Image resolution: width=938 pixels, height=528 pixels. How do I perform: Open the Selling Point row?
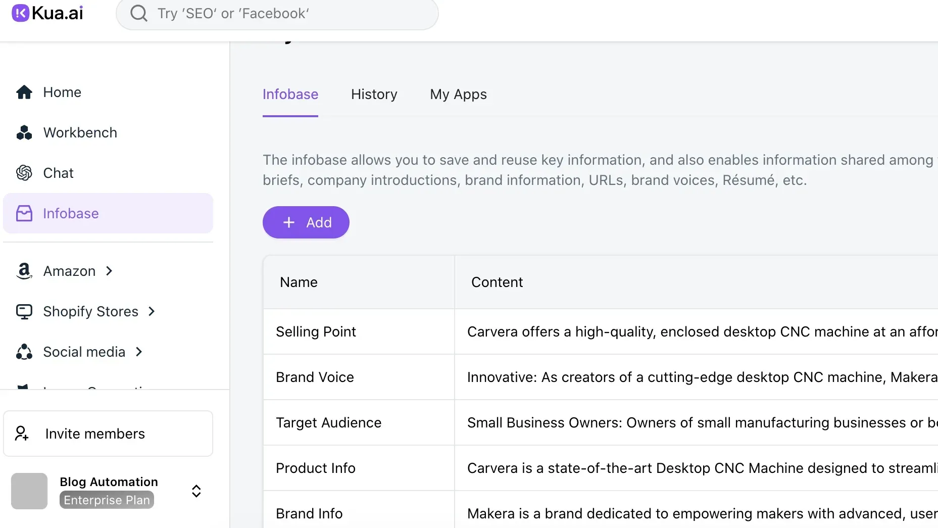[x=316, y=332]
